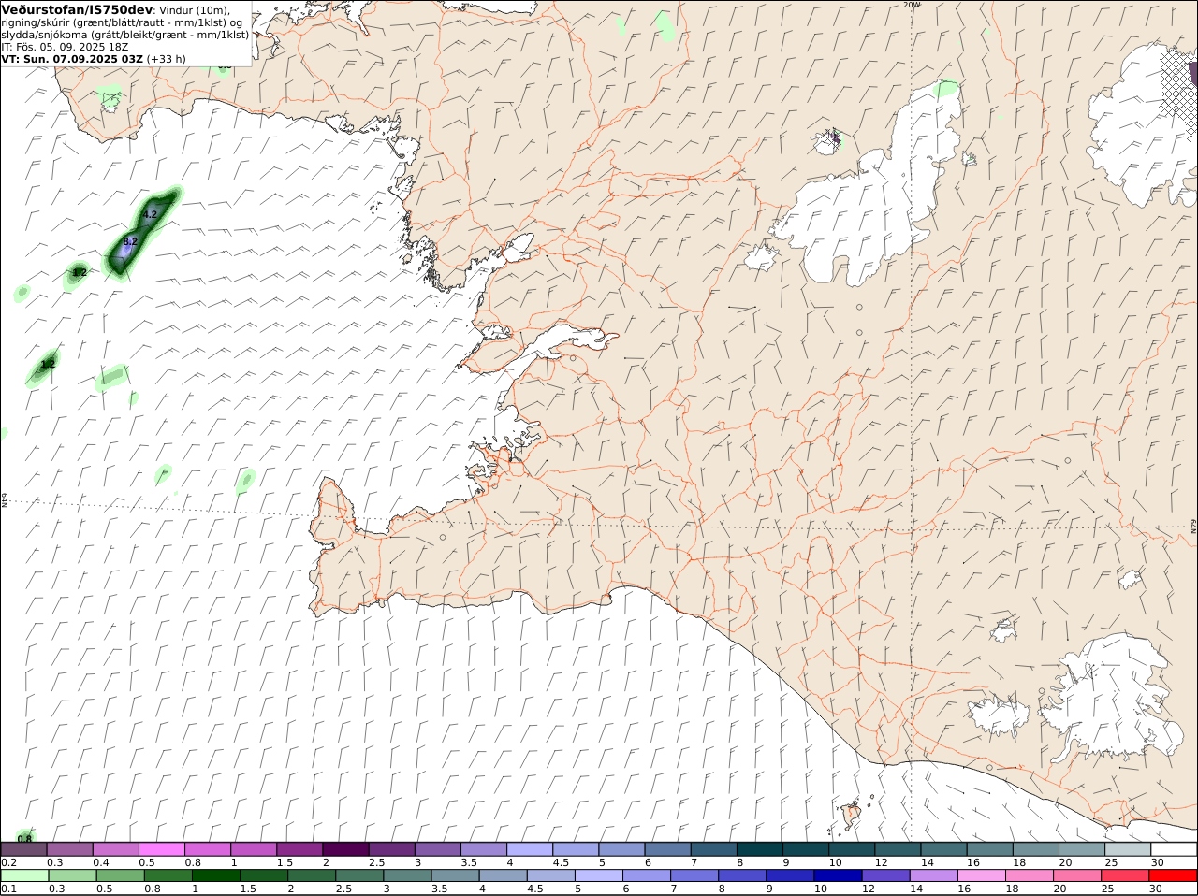Image resolution: width=1198 pixels, height=896 pixels.
Task: Click the light pink rain swatch at 16
Action: click(981, 875)
